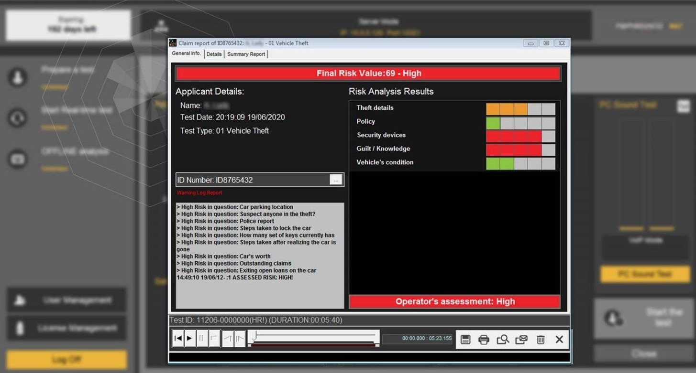Open the search/inspect report icon

(503, 340)
